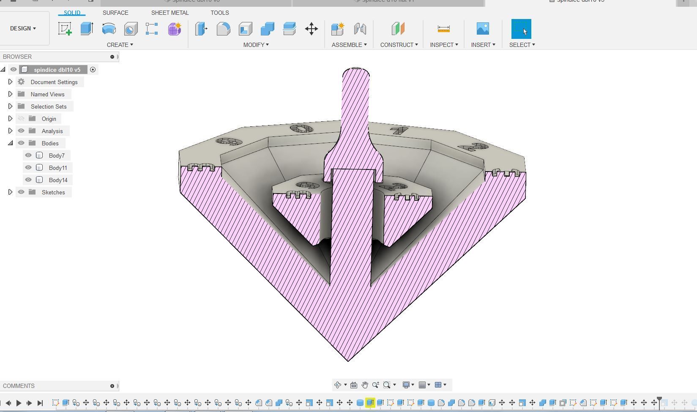Switch to the SURFACE tab
The height and width of the screenshot is (412, 697).
[x=115, y=13]
